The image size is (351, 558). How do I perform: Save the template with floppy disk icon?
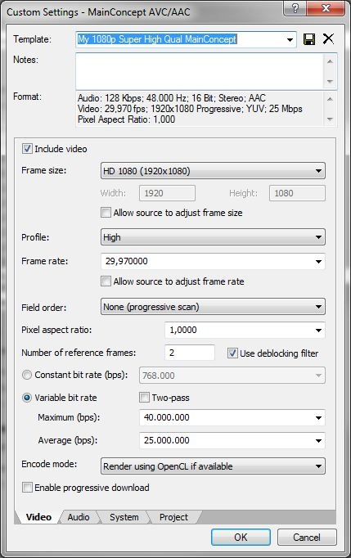(x=309, y=39)
